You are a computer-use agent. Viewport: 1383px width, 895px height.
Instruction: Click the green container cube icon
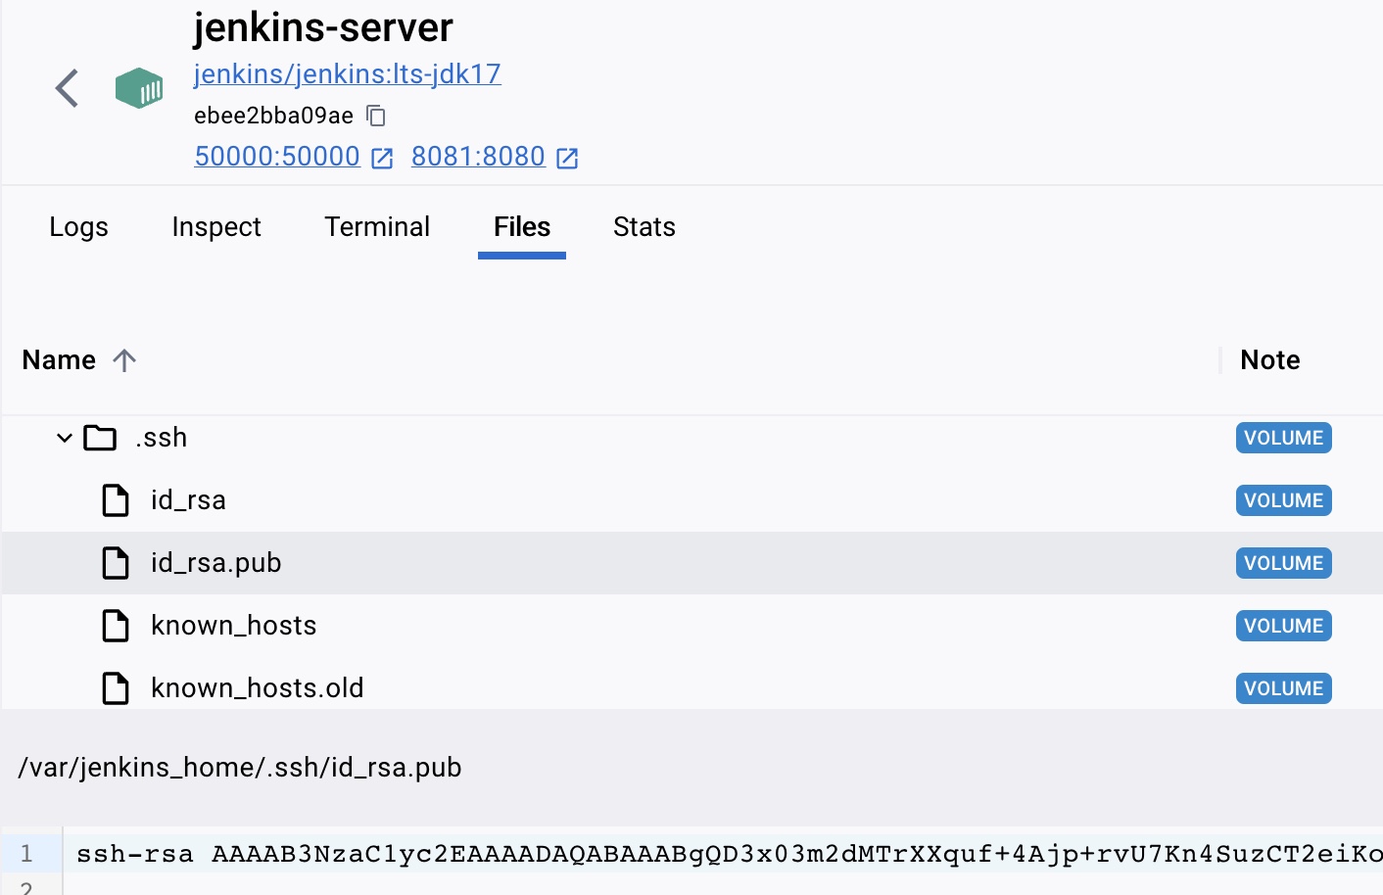pos(139,88)
